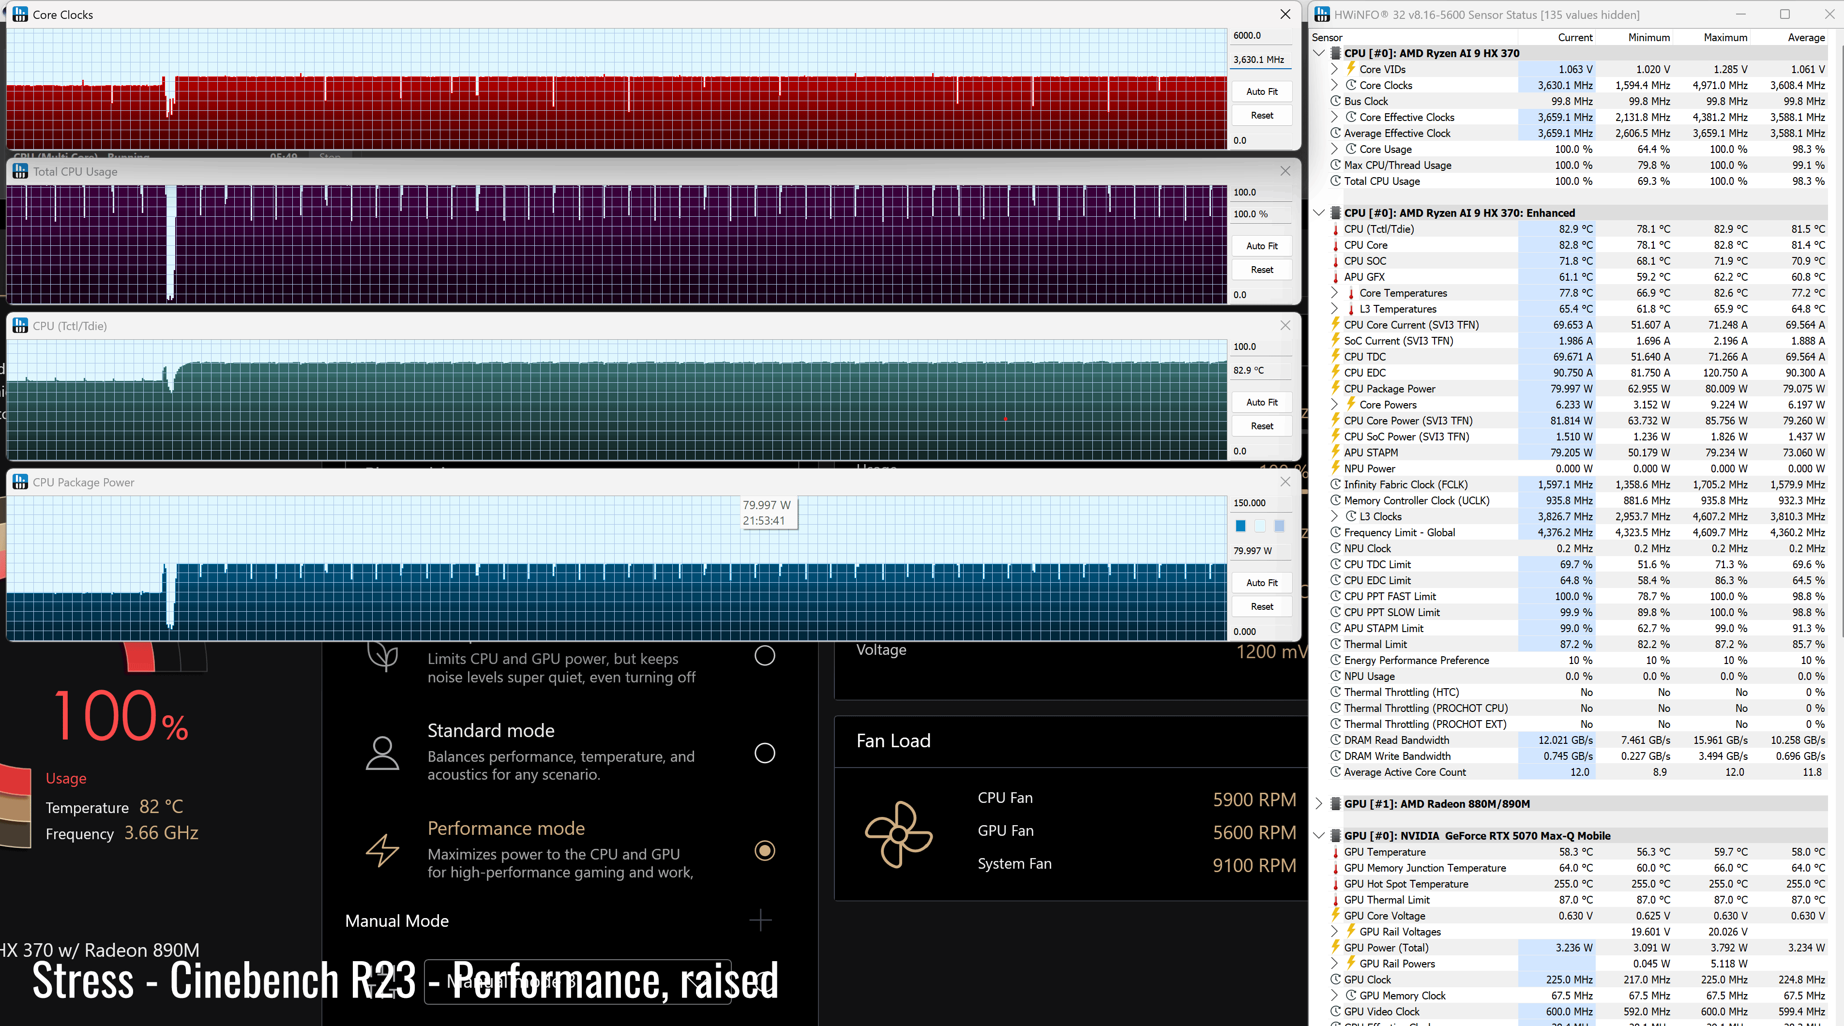The width and height of the screenshot is (1844, 1026).
Task: Click chip icon of NVIDIA GeForce RTX 5070 group
Action: coord(1336,835)
